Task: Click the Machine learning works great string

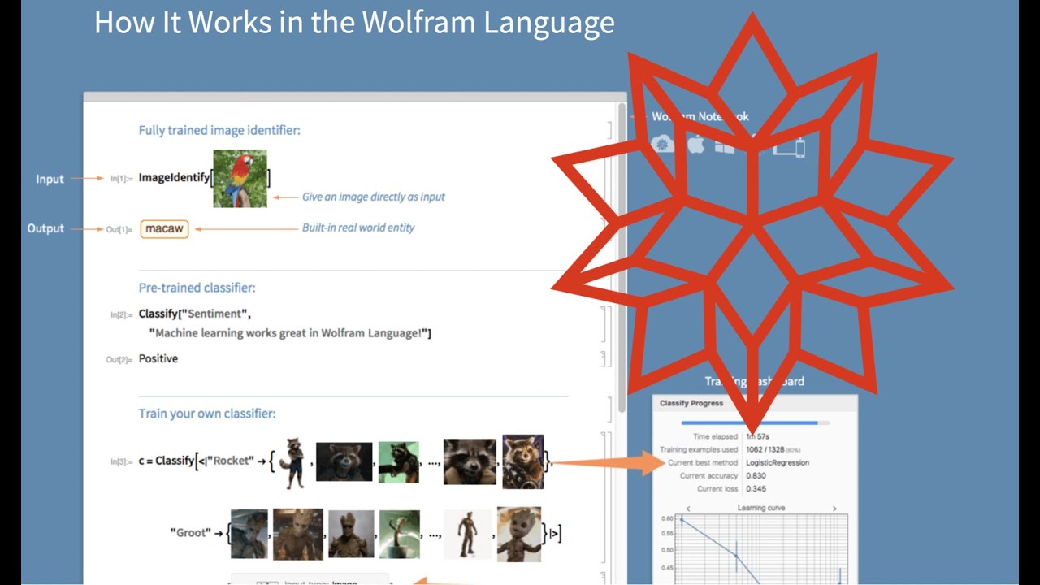Action: (x=290, y=333)
